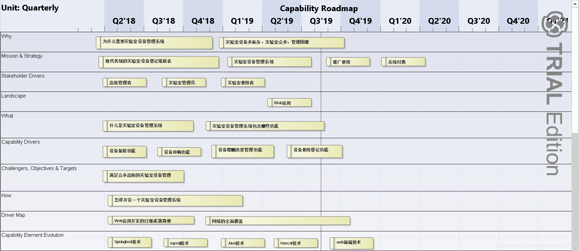580x251 pixels.
Task: Click the Q3'18 timeline header
Action: pos(164,21)
